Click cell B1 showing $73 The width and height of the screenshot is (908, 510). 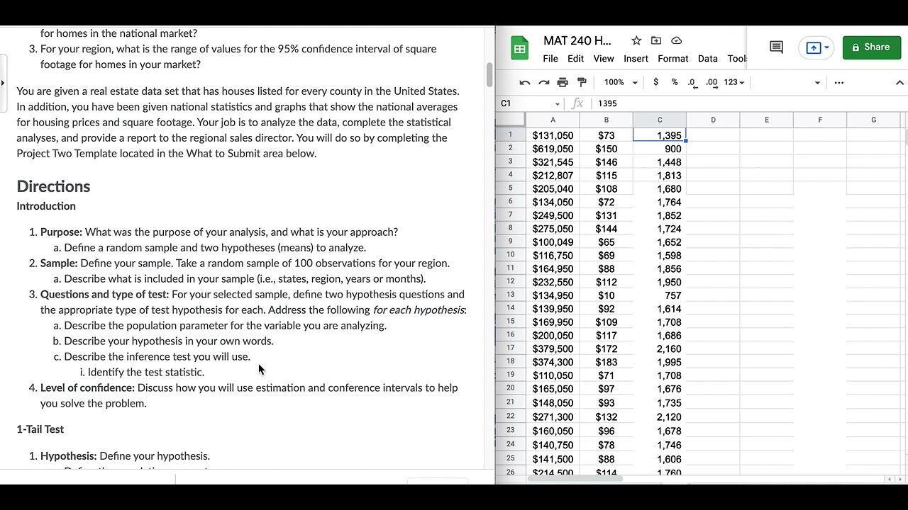[607, 135]
